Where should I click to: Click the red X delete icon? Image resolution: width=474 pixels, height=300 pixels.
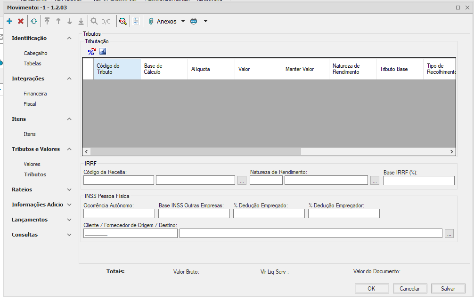click(21, 21)
